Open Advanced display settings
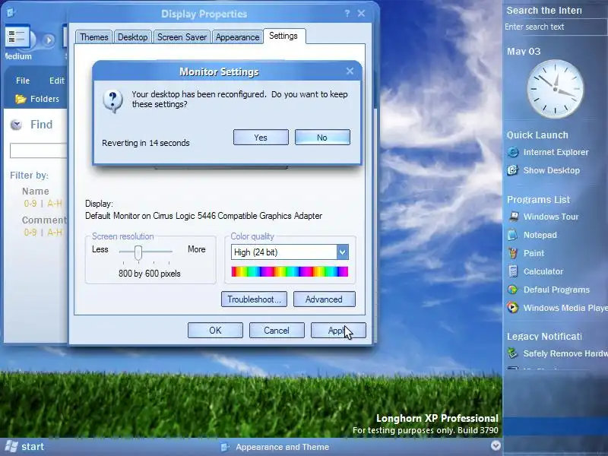The width and height of the screenshot is (608, 456). click(325, 299)
